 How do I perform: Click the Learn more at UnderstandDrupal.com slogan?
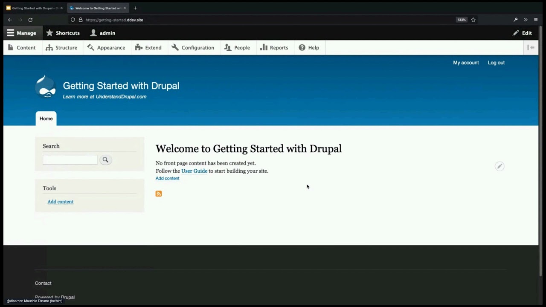[105, 97]
